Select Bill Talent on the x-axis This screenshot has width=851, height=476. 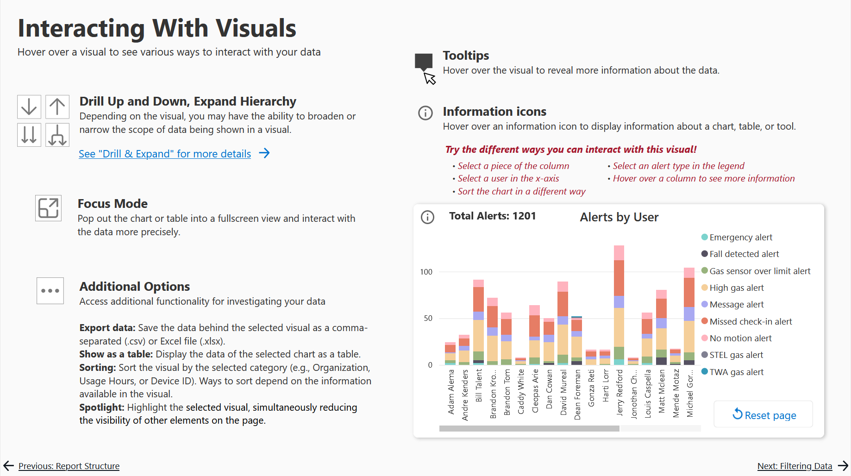(x=479, y=385)
